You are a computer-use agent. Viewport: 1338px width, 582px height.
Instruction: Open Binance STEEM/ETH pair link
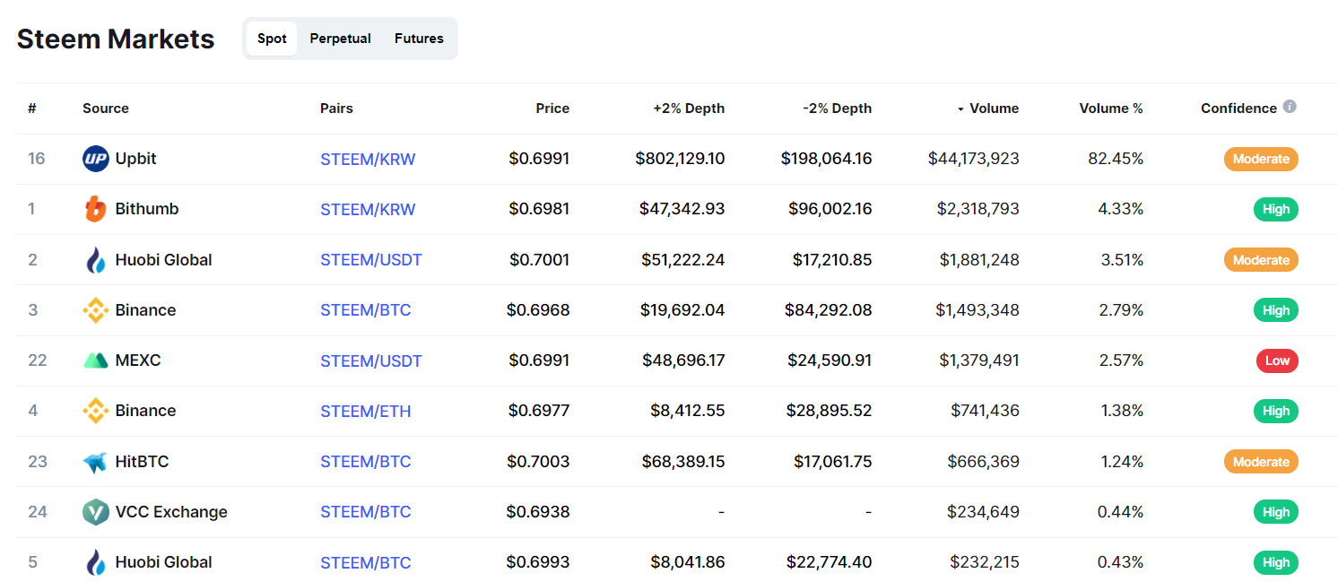[x=365, y=412]
